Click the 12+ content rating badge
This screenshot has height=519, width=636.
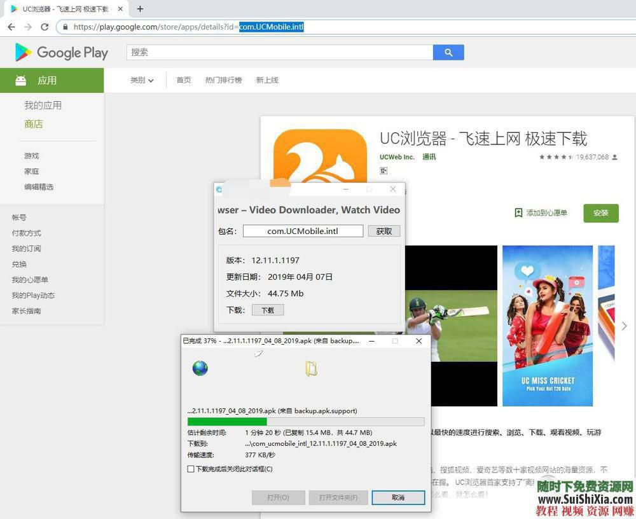point(384,171)
